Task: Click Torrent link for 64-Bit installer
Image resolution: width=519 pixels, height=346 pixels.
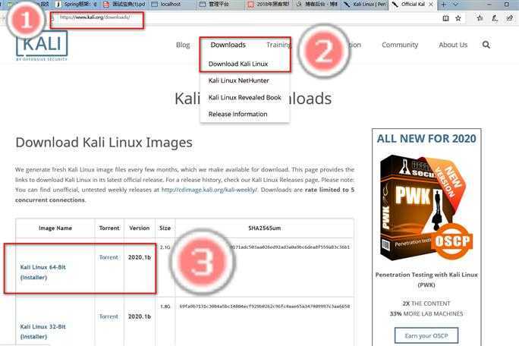Action: click(x=109, y=257)
